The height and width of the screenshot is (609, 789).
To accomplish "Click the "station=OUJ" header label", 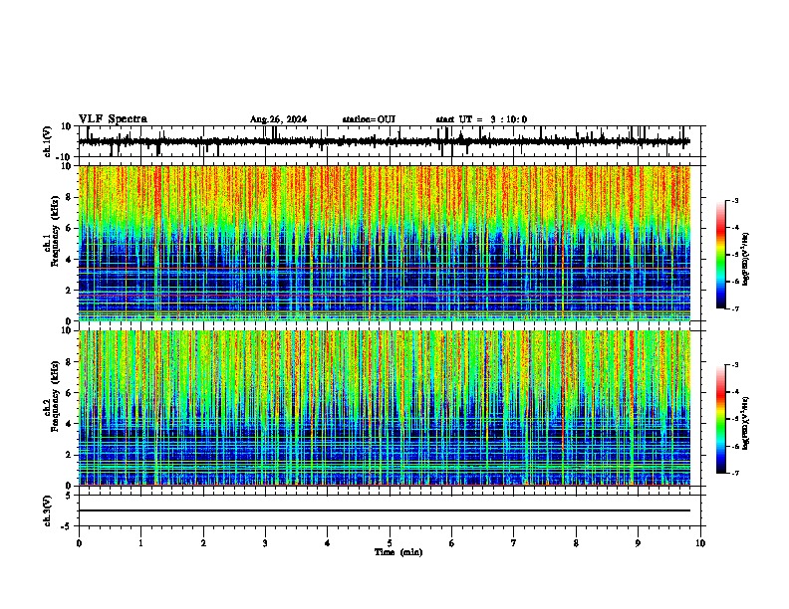I will (369, 119).
